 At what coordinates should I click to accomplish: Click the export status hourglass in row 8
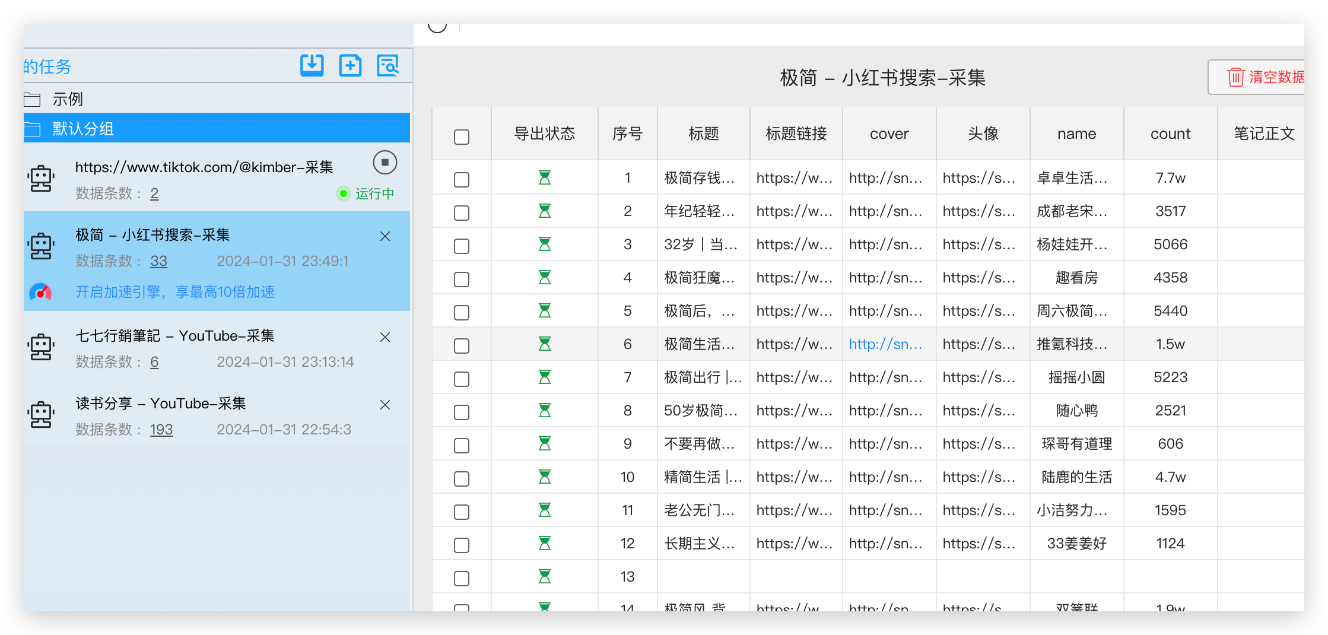coord(545,410)
